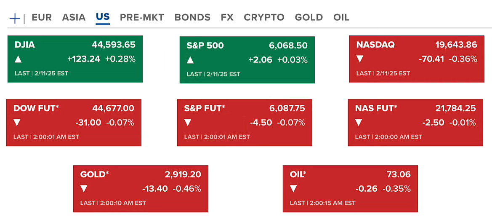The width and height of the screenshot is (492, 222).
Task: Click the GOLD futures price 2,919.20
Action: pos(183,174)
